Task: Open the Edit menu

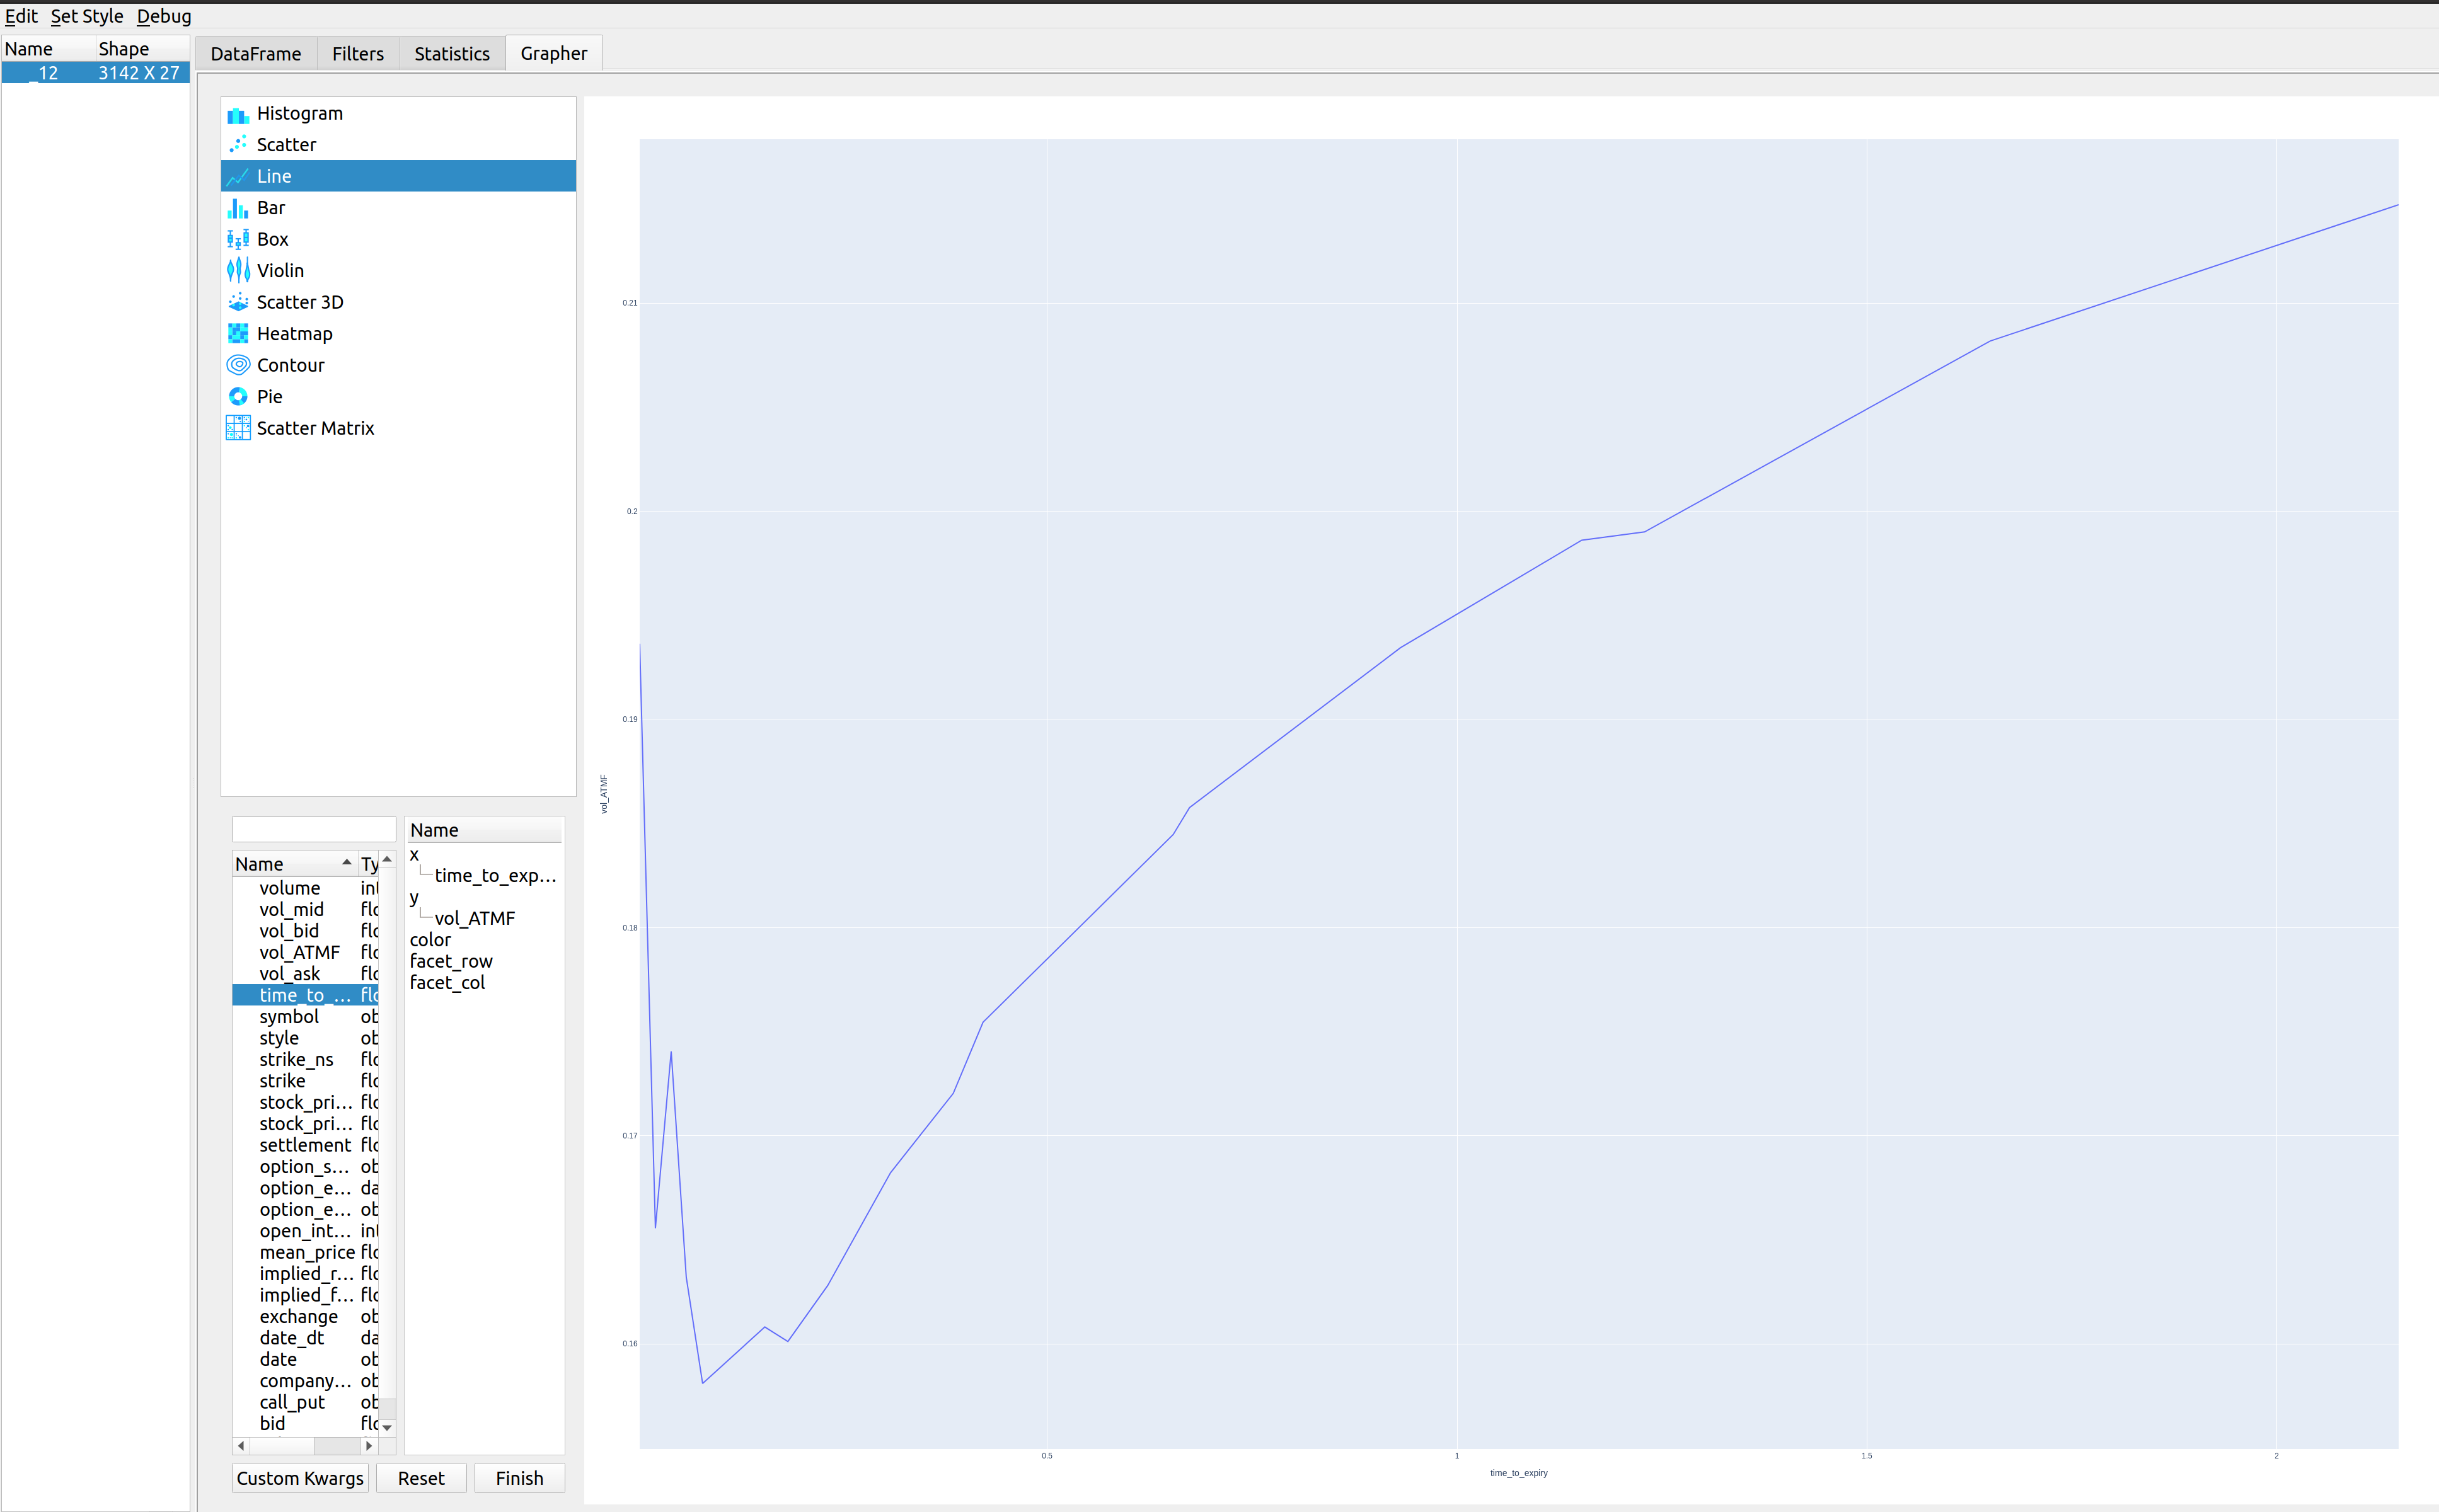Action: coord(20,16)
